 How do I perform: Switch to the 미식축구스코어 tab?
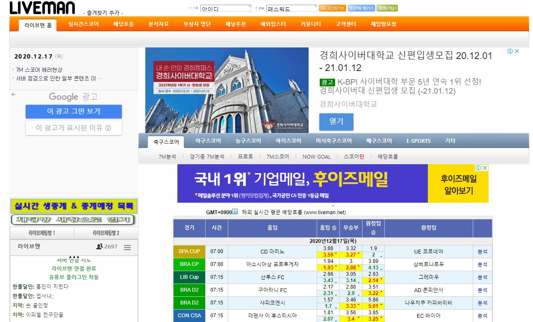334,141
